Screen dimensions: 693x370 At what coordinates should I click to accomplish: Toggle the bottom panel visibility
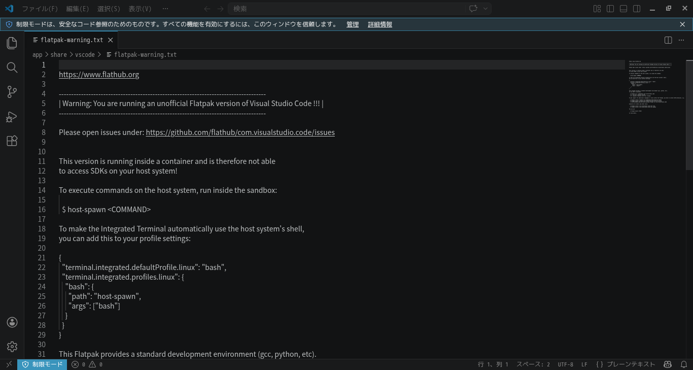623,9
